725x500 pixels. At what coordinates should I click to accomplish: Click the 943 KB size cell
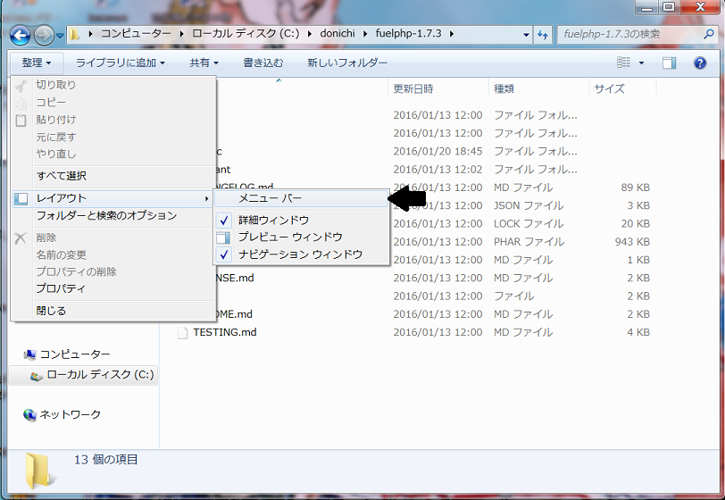pyautogui.click(x=632, y=242)
